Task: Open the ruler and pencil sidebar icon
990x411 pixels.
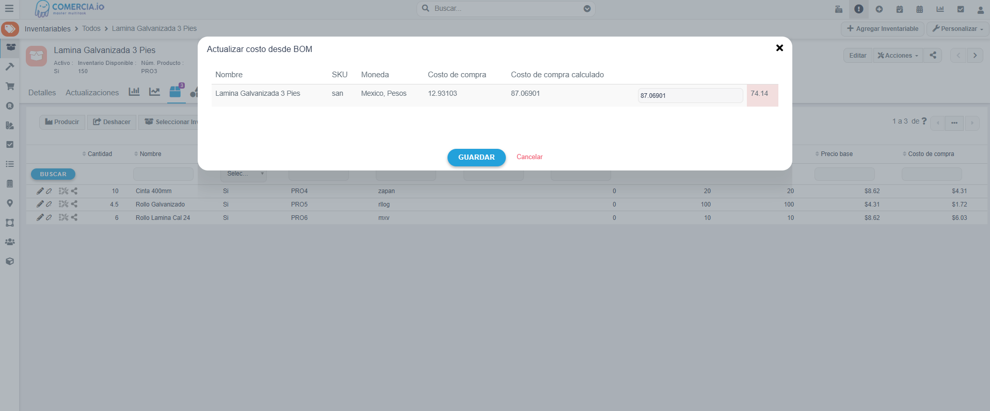Action: (x=10, y=125)
